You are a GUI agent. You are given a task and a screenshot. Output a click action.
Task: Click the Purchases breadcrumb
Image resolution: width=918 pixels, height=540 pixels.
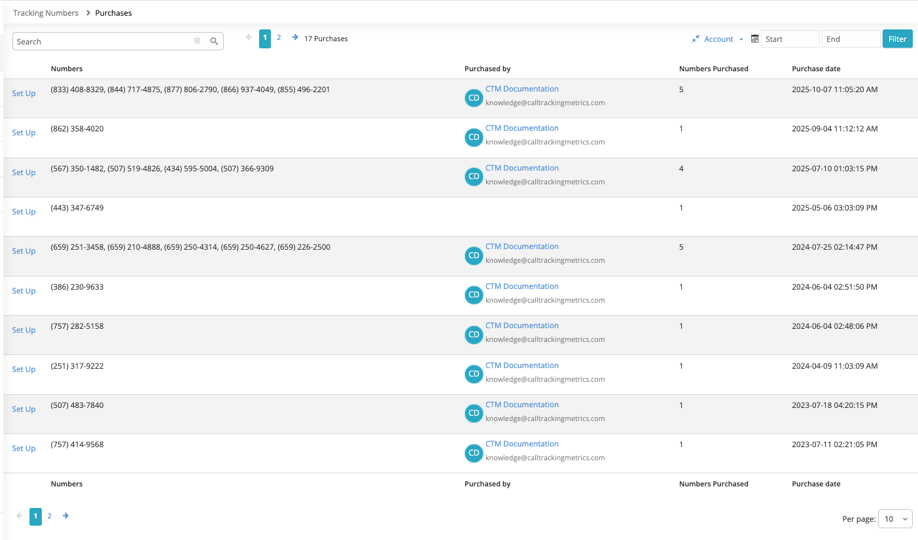114,13
